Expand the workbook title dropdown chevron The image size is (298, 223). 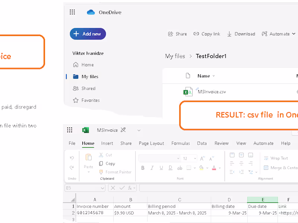pos(139,130)
